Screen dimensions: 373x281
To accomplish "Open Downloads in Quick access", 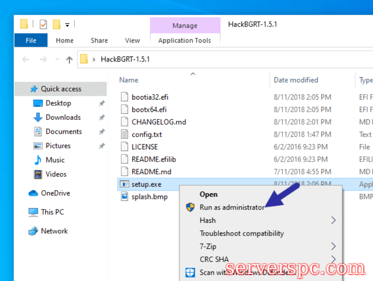I will tap(63, 117).
